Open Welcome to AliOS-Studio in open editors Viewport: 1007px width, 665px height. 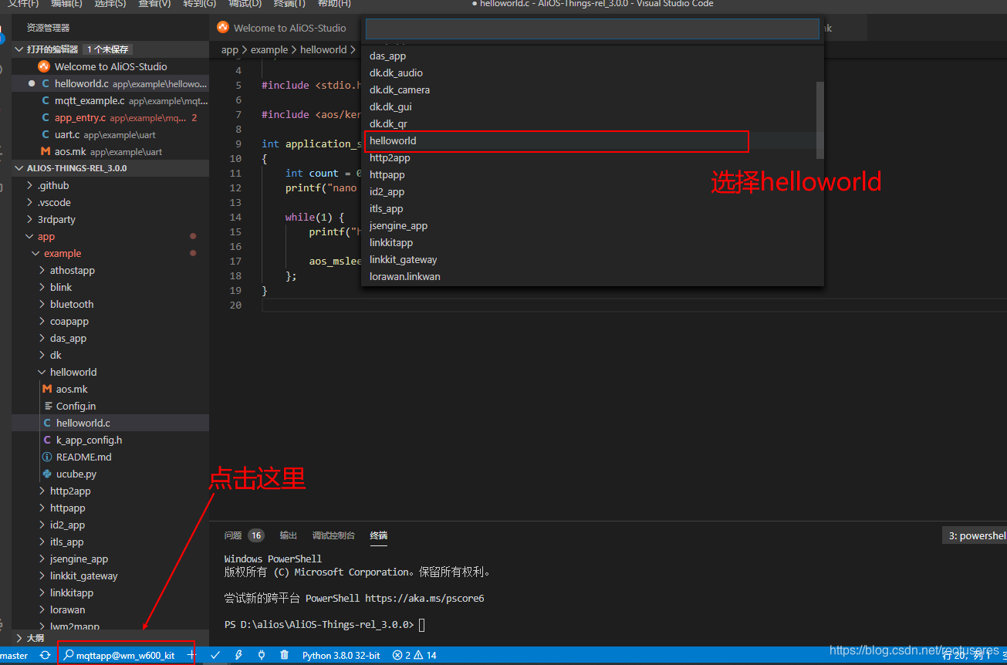pyautogui.click(x=110, y=66)
